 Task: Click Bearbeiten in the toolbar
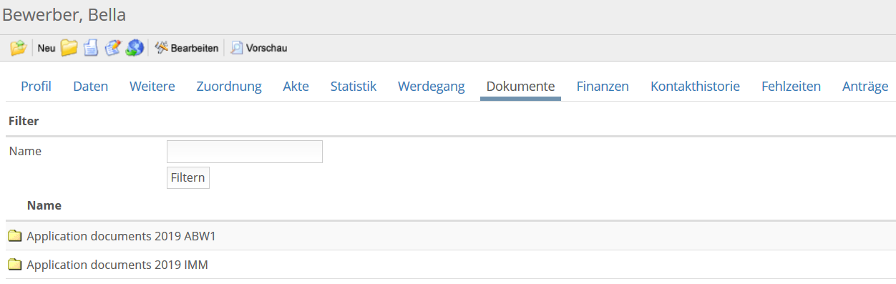pos(186,48)
